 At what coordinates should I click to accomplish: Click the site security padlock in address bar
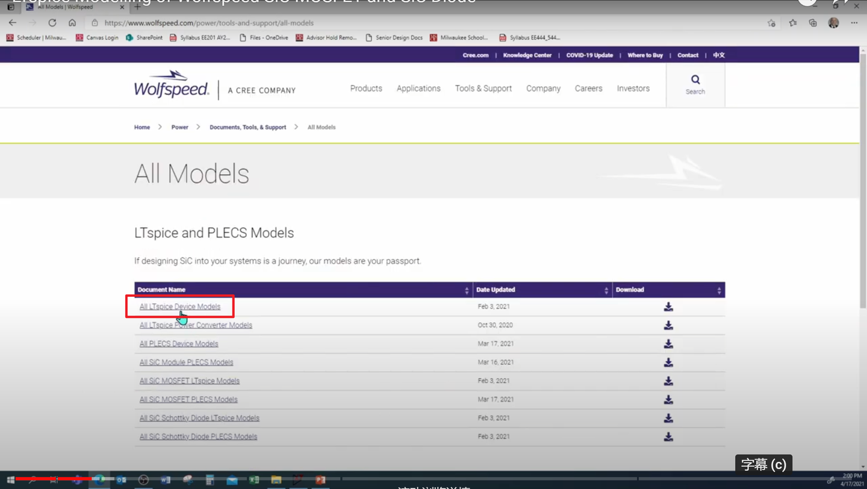pyautogui.click(x=96, y=23)
